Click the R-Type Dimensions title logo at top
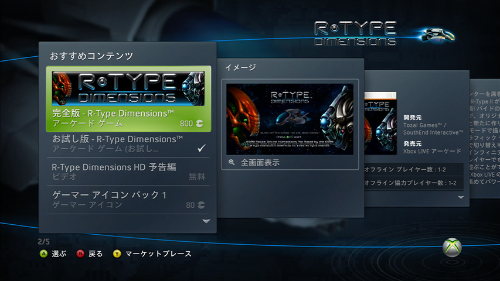 click(355, 33)
